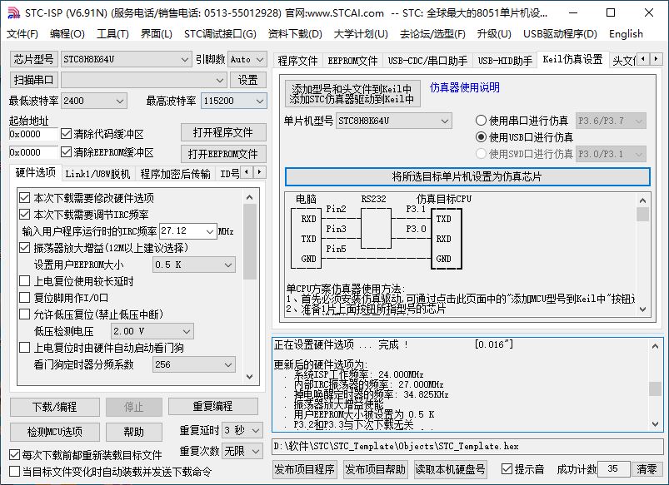
Task: Switch the interface language to English
Action: tap(626, 33)
